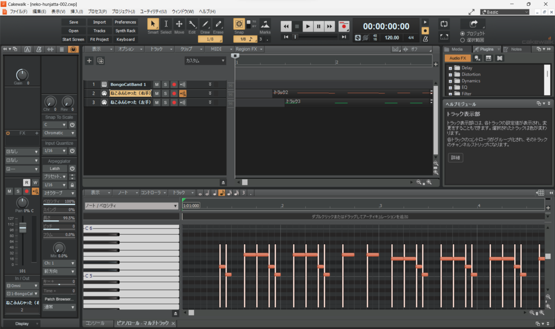Open the ノート / ベロシティ dropdown
Viewport: 555px width, 329px height.
(131, 206)
